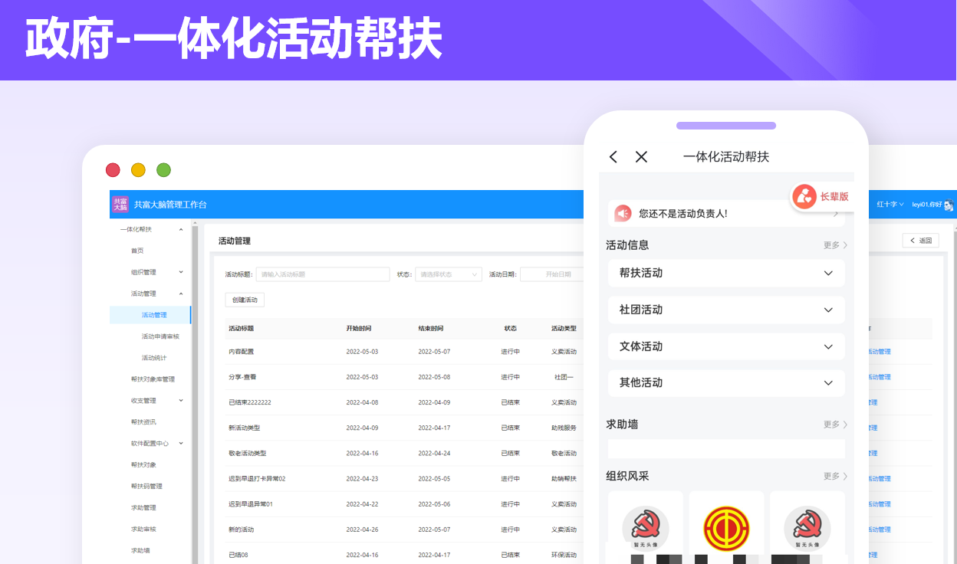Click the 活动管理 link in 内容配置 row
The width and height of the screenshot is (957, 564).
pyautogui.click(x=880, y=352)
